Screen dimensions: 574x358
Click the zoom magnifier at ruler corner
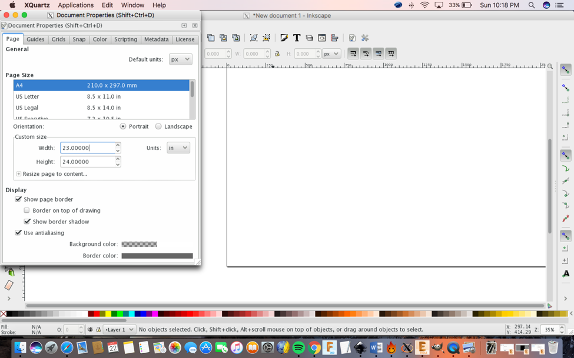pyautogui.click(x=550, y=66)
